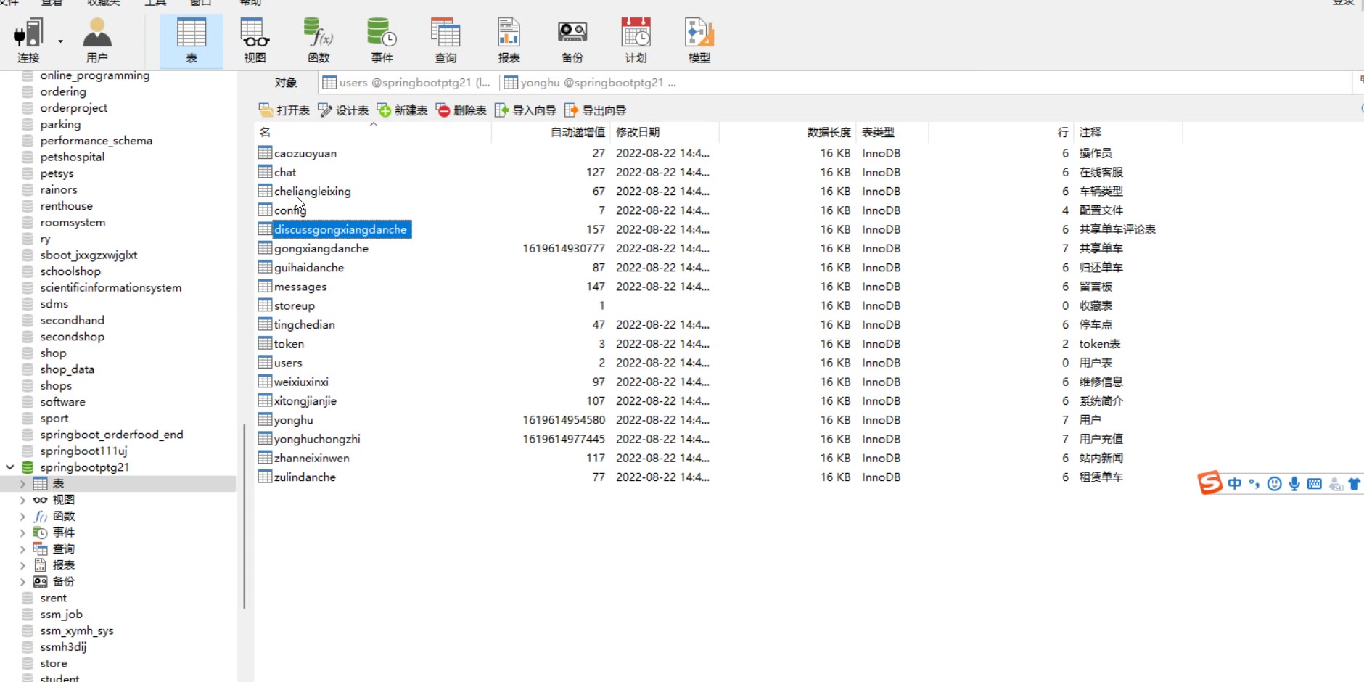Click the 打开表 (Open Table) button
This screenshot has width=1364, height=682.
pyautogui.click(x=284, y=110)
